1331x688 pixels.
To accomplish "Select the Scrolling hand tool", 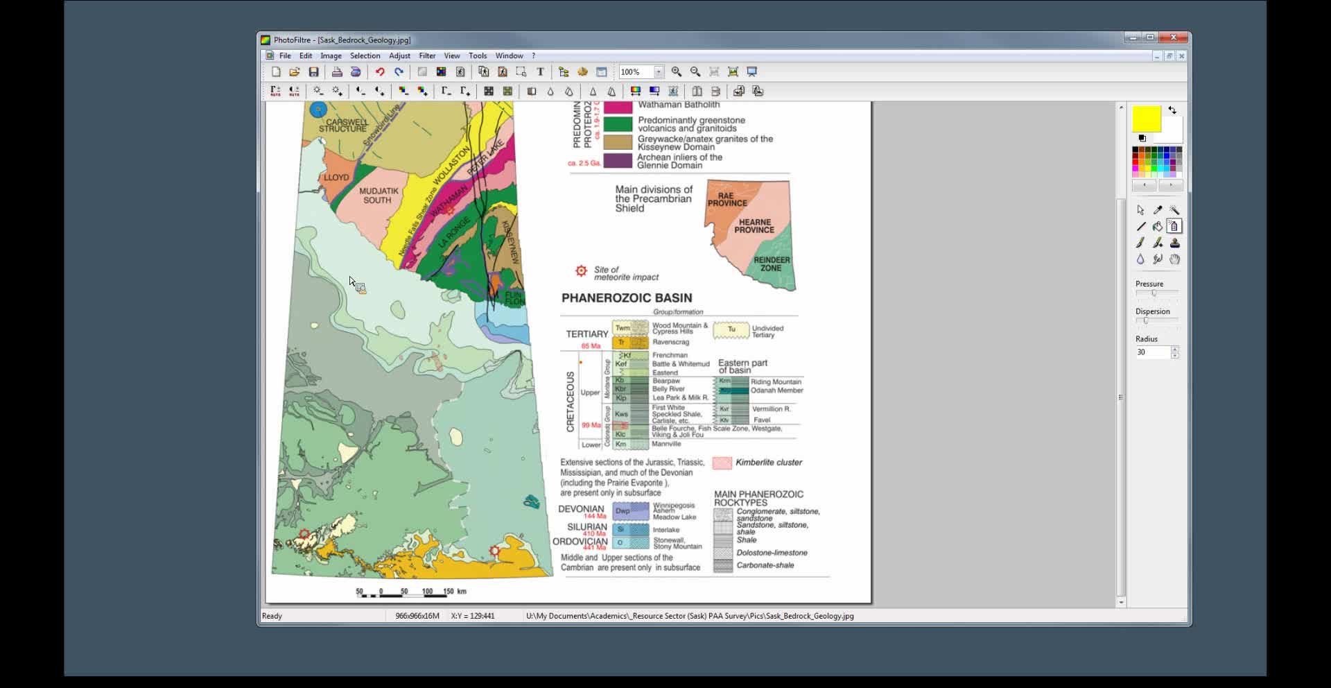I will pyautogui.click(x=1174, y=260).
